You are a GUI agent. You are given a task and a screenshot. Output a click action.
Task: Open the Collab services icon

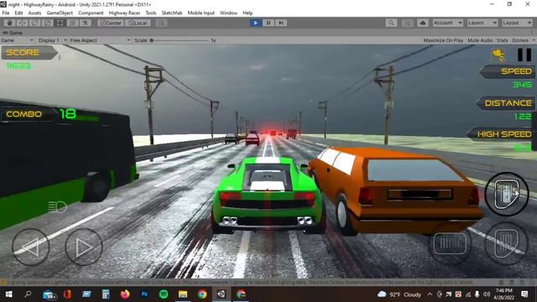pyautogui.click(x=408, y=23)
